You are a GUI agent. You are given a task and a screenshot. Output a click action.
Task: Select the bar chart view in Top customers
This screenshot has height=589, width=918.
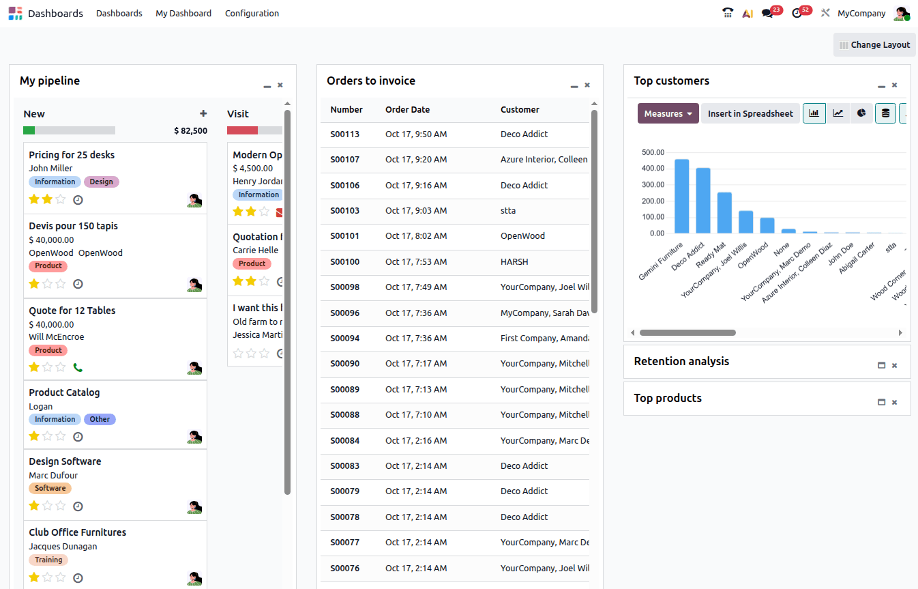pyautogui.click(x=814, y=113)
